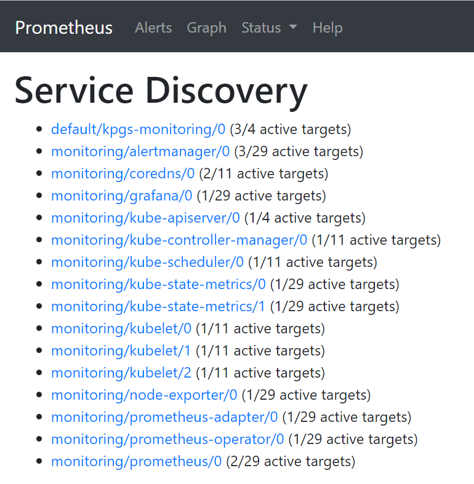Open the Graph page

pos(206,28)
